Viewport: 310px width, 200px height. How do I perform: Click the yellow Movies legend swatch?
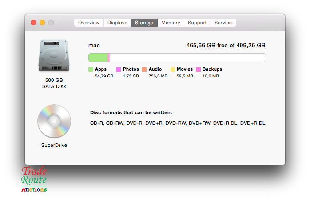[172, 69]
